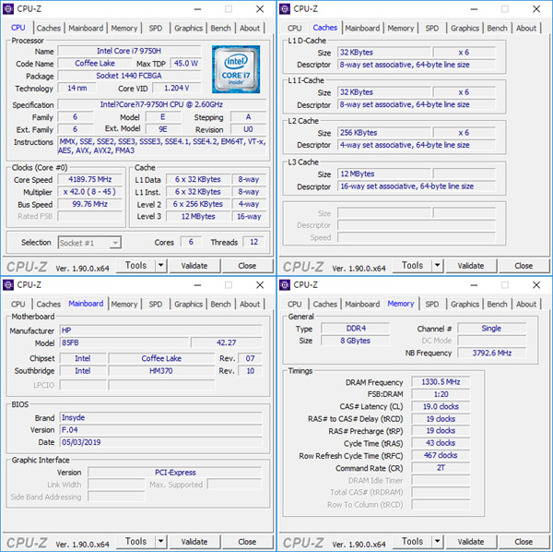Image resolution: width=553 pixels, height=552 pixels.
Task: Open Graphics tab in the Caches window
Action: [x=465, y=29]
